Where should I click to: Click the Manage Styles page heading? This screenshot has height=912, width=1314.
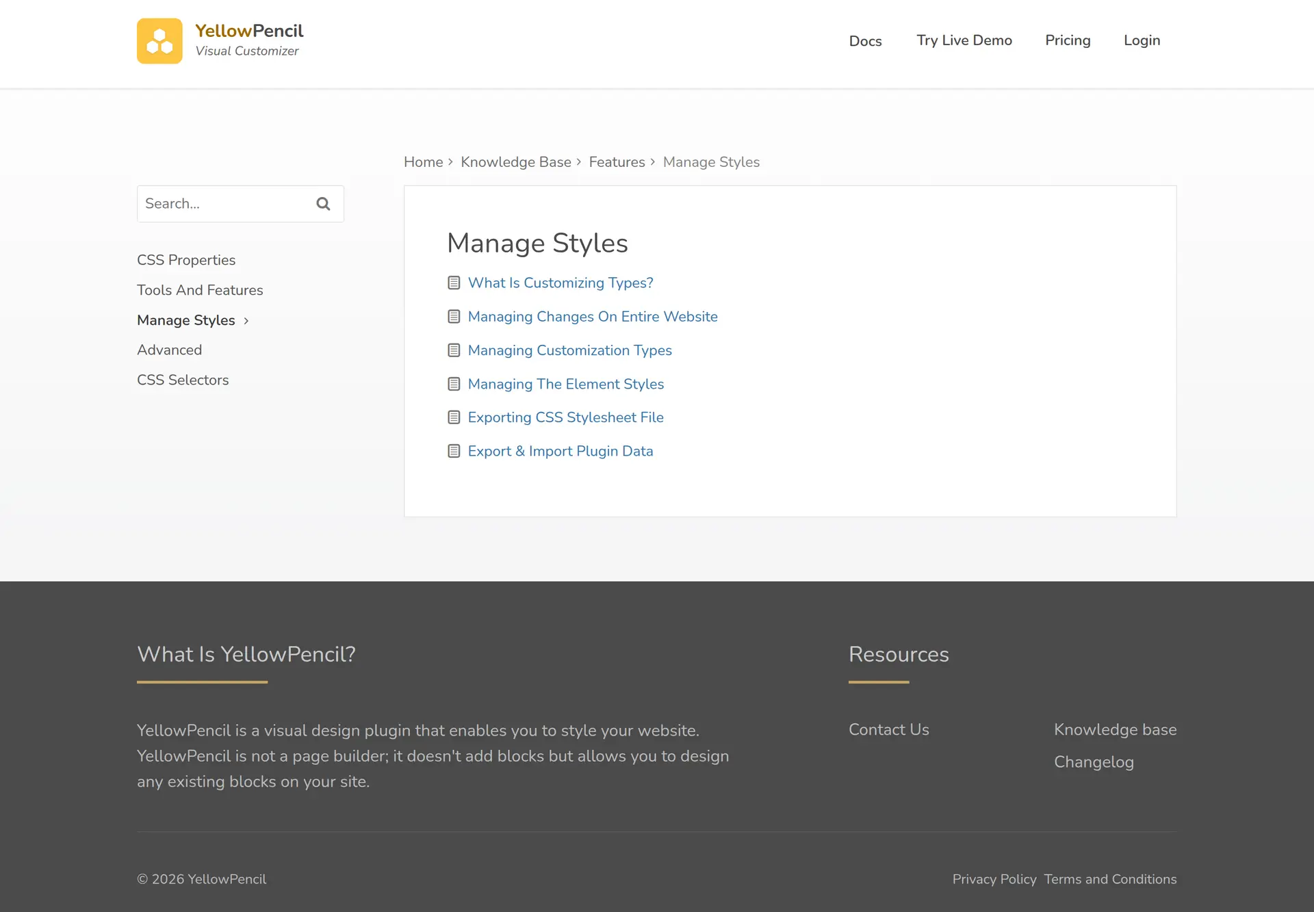tap(537, 244)
